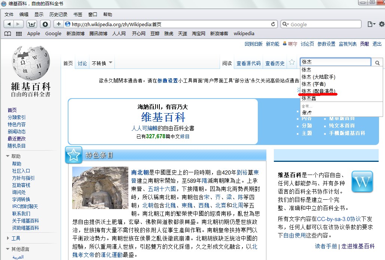Choose suggestion 张杰 (配音演员)
The width and height of the screenshot is (385, 260).
point(318,91)
